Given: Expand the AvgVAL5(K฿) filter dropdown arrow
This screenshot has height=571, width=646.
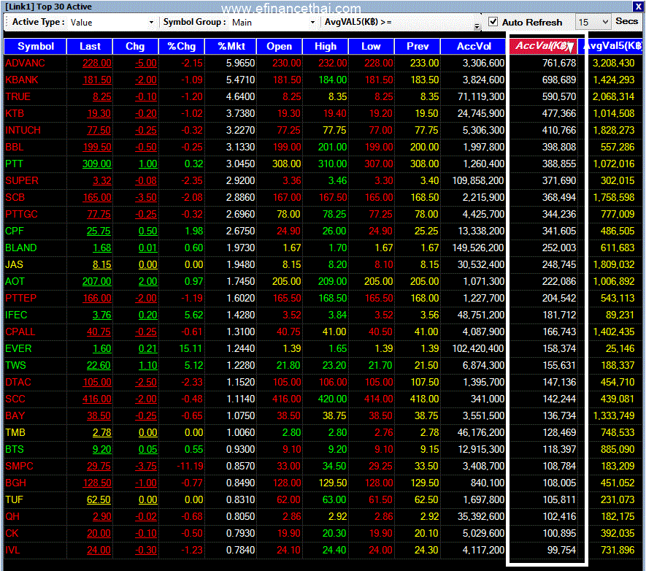Looking at the screenshot, I should click(477, 26).
